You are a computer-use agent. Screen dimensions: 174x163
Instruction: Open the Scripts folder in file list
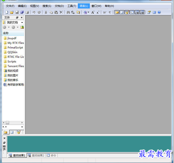[x=12, y=61]
